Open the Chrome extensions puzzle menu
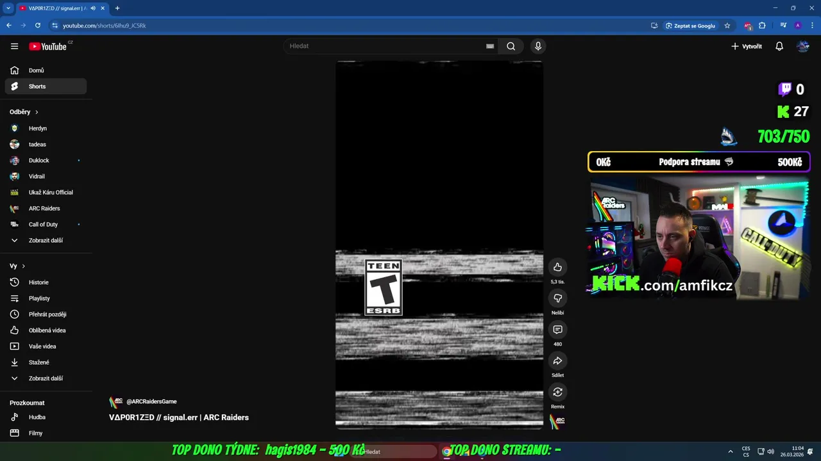 click(x=762, y=26)
